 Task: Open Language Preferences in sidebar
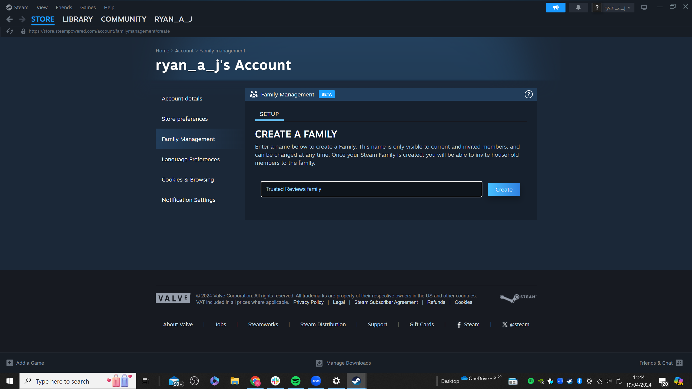200,159
